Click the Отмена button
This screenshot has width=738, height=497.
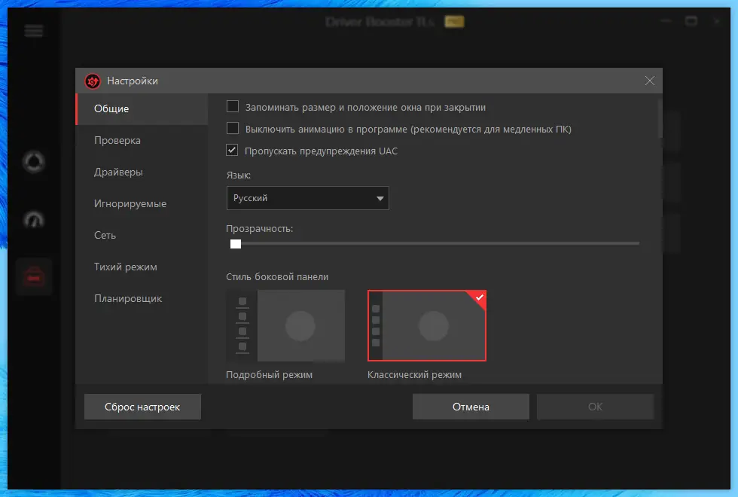click(x=471, y=407)
